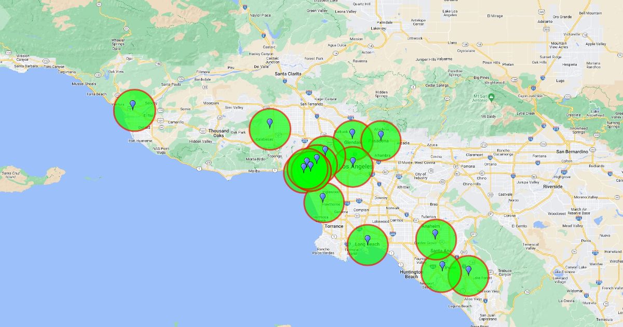This screenshot has width=623, height=327.
Task: Select the Long Beach map pin
Action: click(368, 240)
